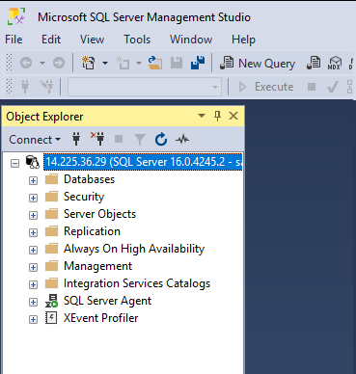Image resolution: width=356 pixels, height=374 pixels.
Task: Click the Navigate Backward arrow icon
Action: click(x=26, y=63)
